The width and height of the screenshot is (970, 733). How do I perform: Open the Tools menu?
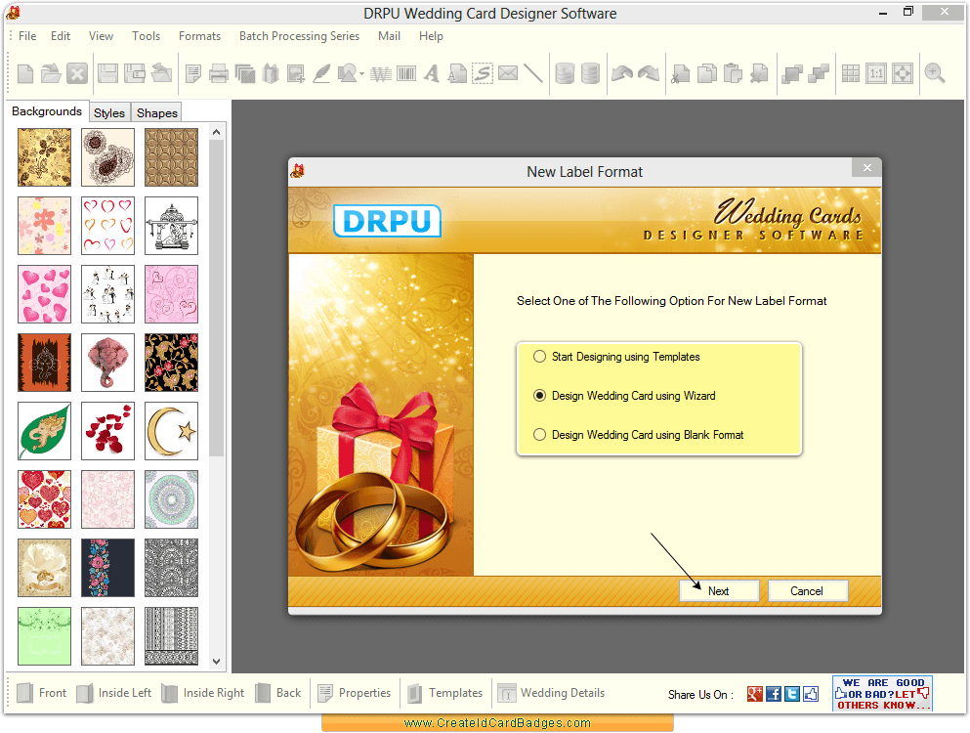(146, 36)
